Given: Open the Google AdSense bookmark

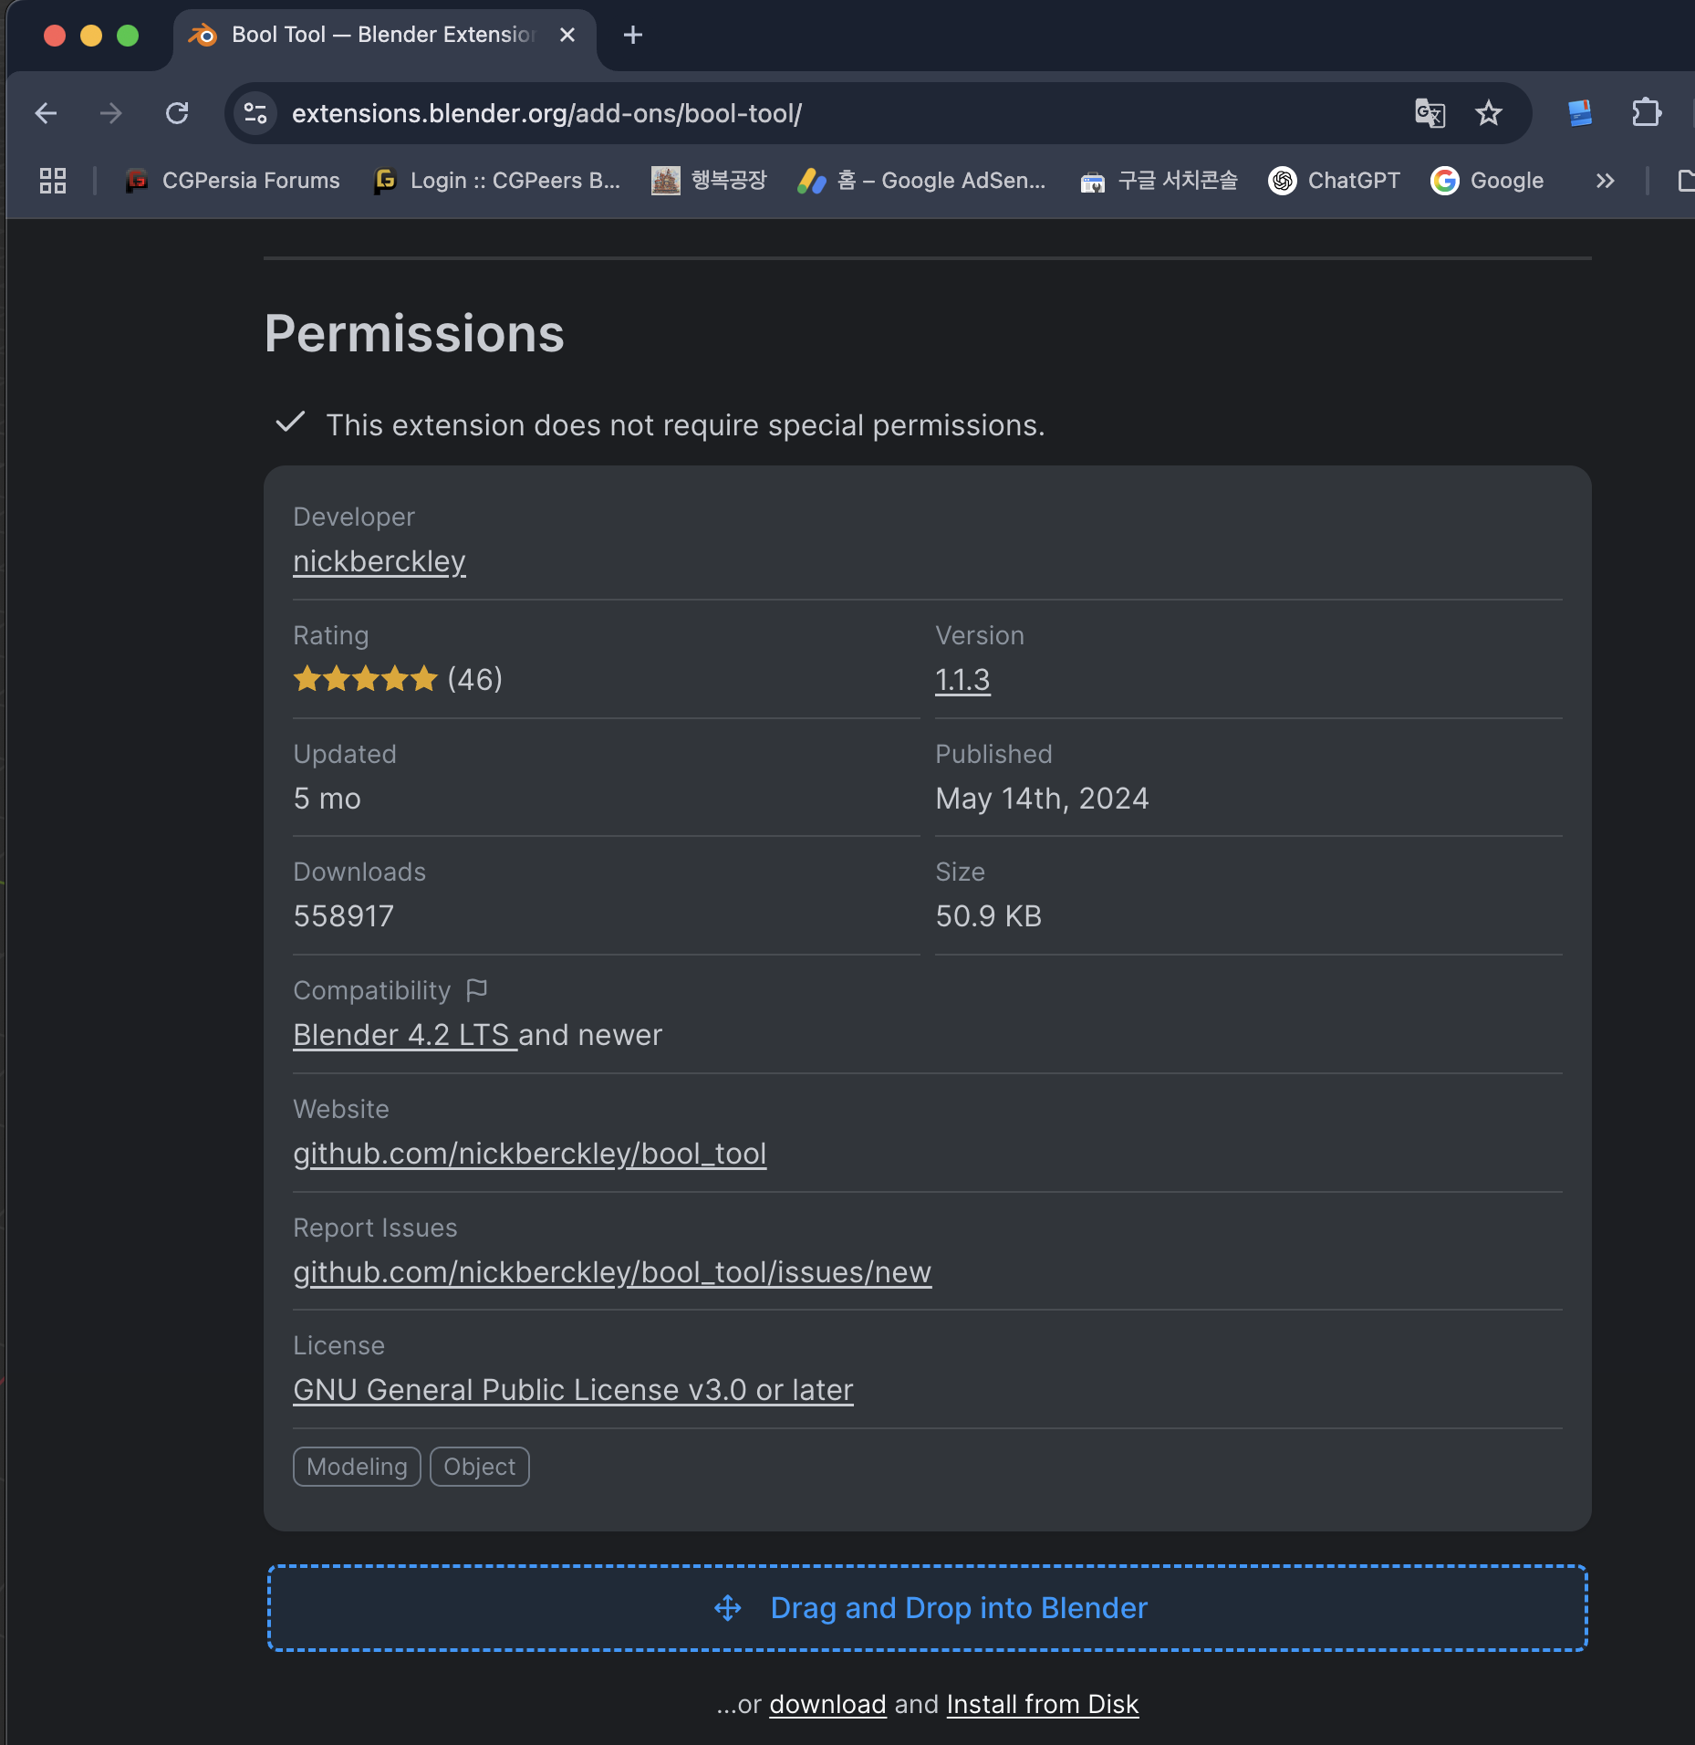Looking at the screenshot, I should coord(921,181).
